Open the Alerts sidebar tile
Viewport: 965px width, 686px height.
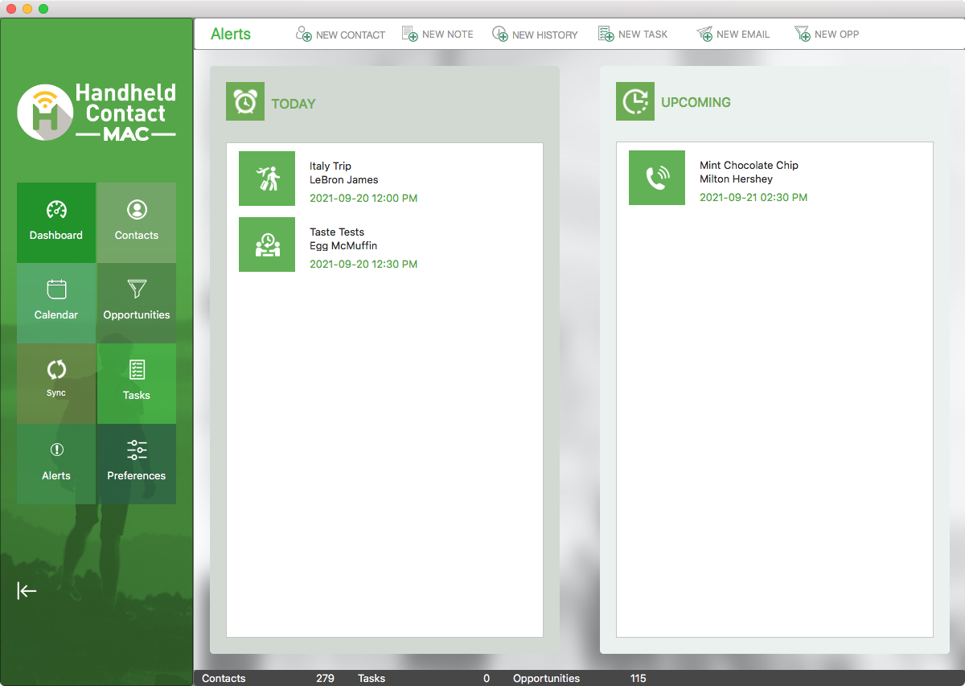click(56, 462)
